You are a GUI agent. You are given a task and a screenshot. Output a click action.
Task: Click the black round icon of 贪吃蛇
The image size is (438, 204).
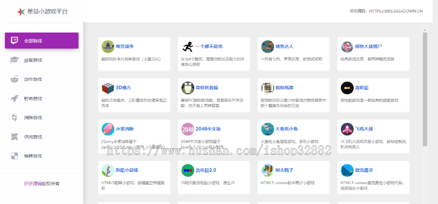tap(347, 88)
